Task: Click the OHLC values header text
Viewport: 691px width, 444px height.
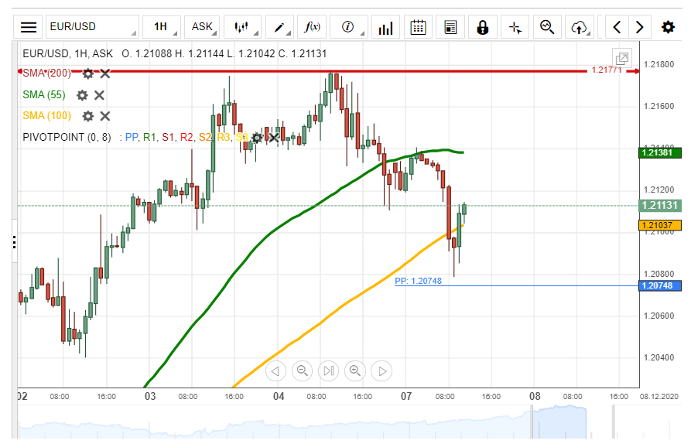Action: click(224, 53)
